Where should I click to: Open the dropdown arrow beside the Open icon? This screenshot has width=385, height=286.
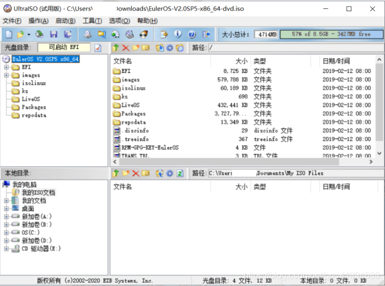coord(29,34)
